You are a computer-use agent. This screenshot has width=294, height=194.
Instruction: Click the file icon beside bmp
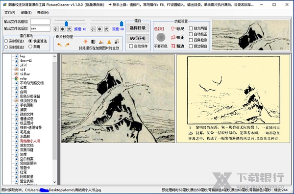point(17,56)
